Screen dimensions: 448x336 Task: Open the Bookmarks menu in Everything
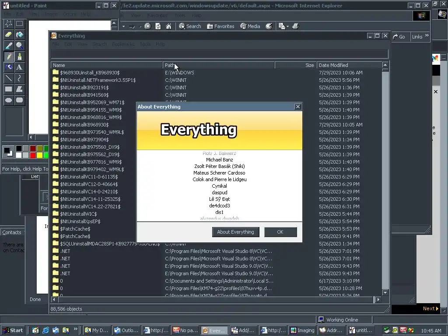(x=123, y=44)
